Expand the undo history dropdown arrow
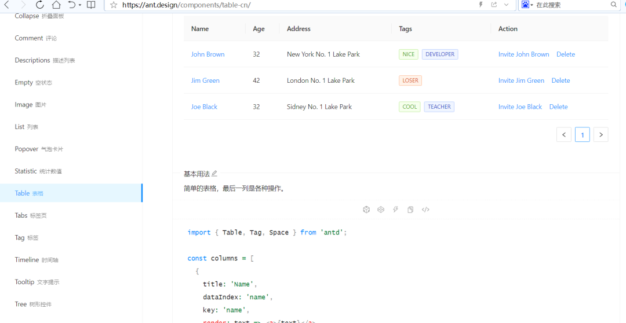The height and width of the screenshot is (323, 626). point(80,5)
